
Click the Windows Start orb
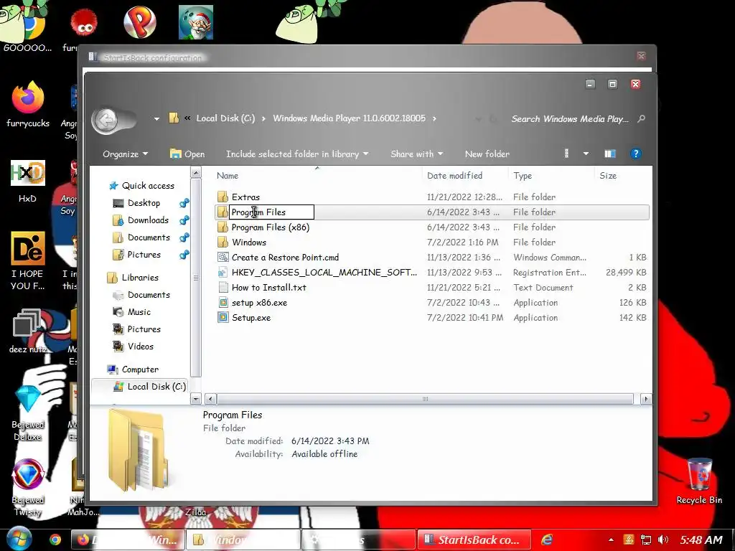pyautogui.click(x=19, y=540)
